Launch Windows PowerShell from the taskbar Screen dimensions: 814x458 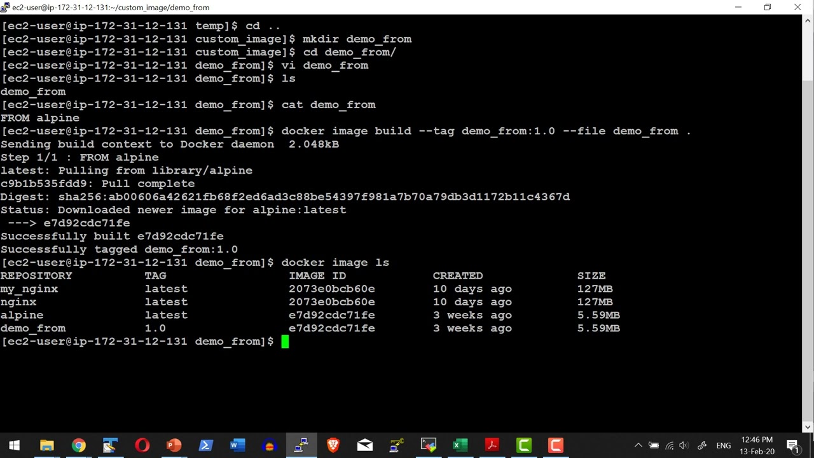pyautogui.click(x=206, y=445)
